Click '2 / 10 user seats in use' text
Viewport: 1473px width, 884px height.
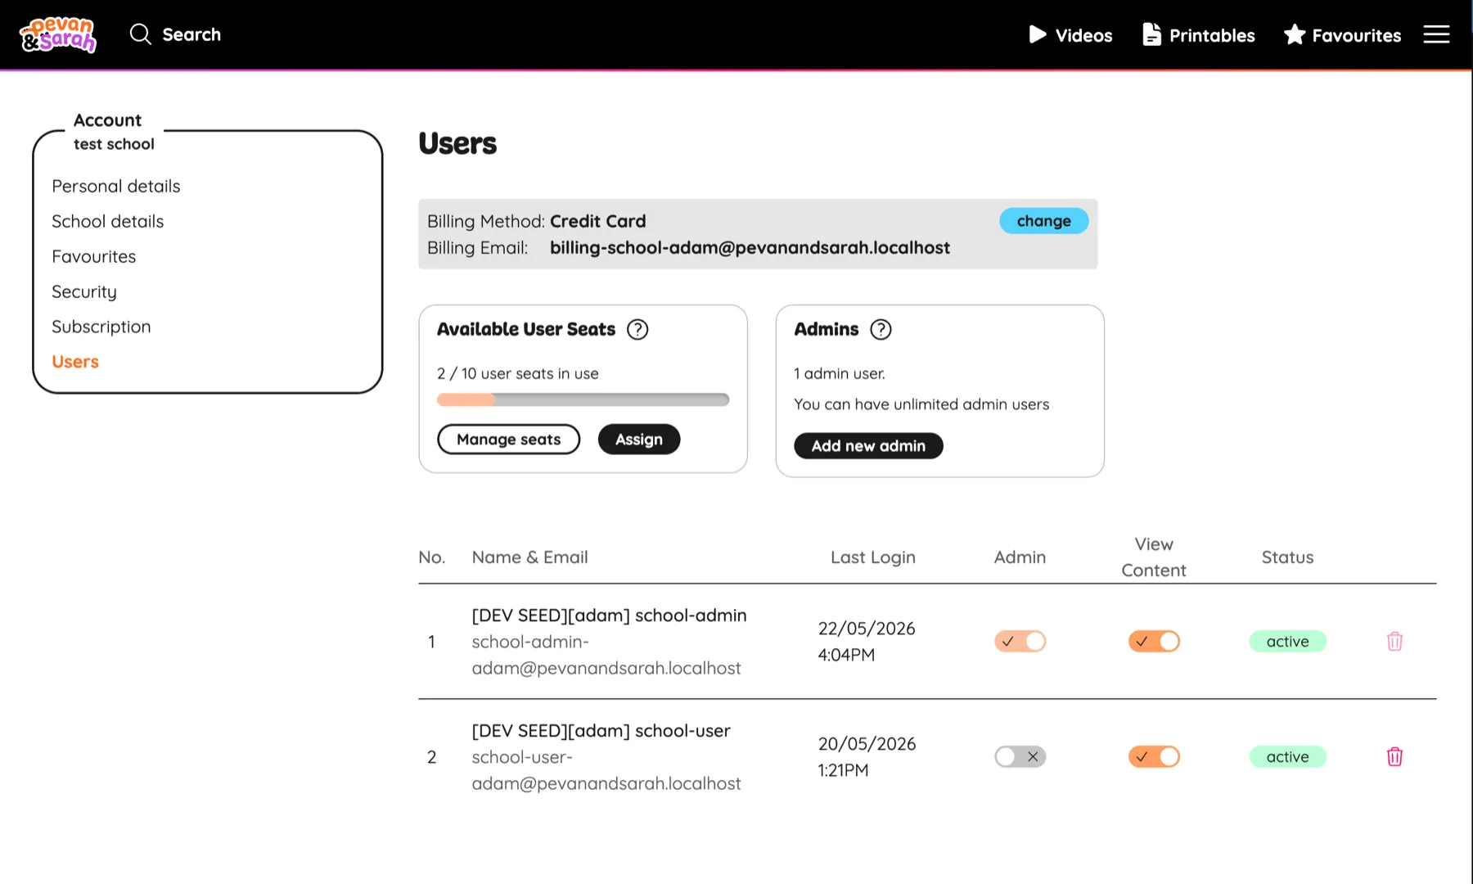coord(518,373)
